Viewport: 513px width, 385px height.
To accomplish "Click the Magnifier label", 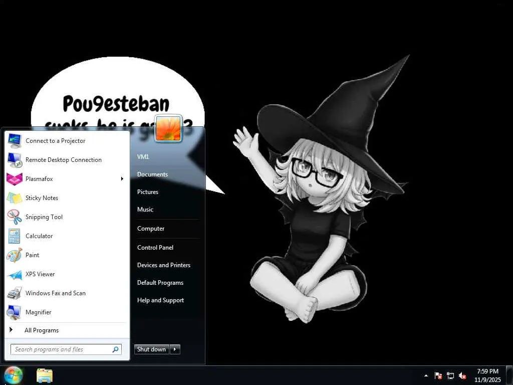I will pyautogui.click(x=39, y=312).
